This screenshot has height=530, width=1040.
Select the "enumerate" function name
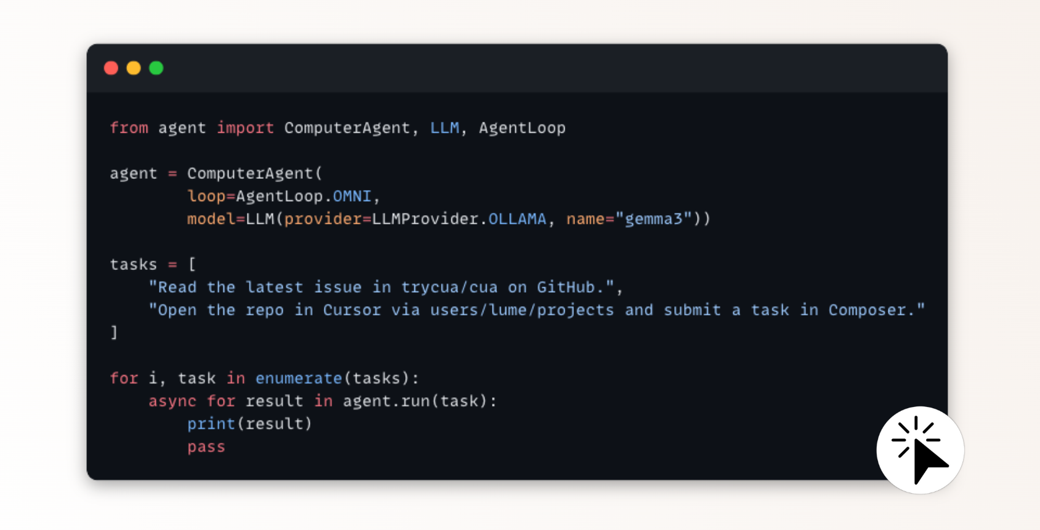click(299, 378)
